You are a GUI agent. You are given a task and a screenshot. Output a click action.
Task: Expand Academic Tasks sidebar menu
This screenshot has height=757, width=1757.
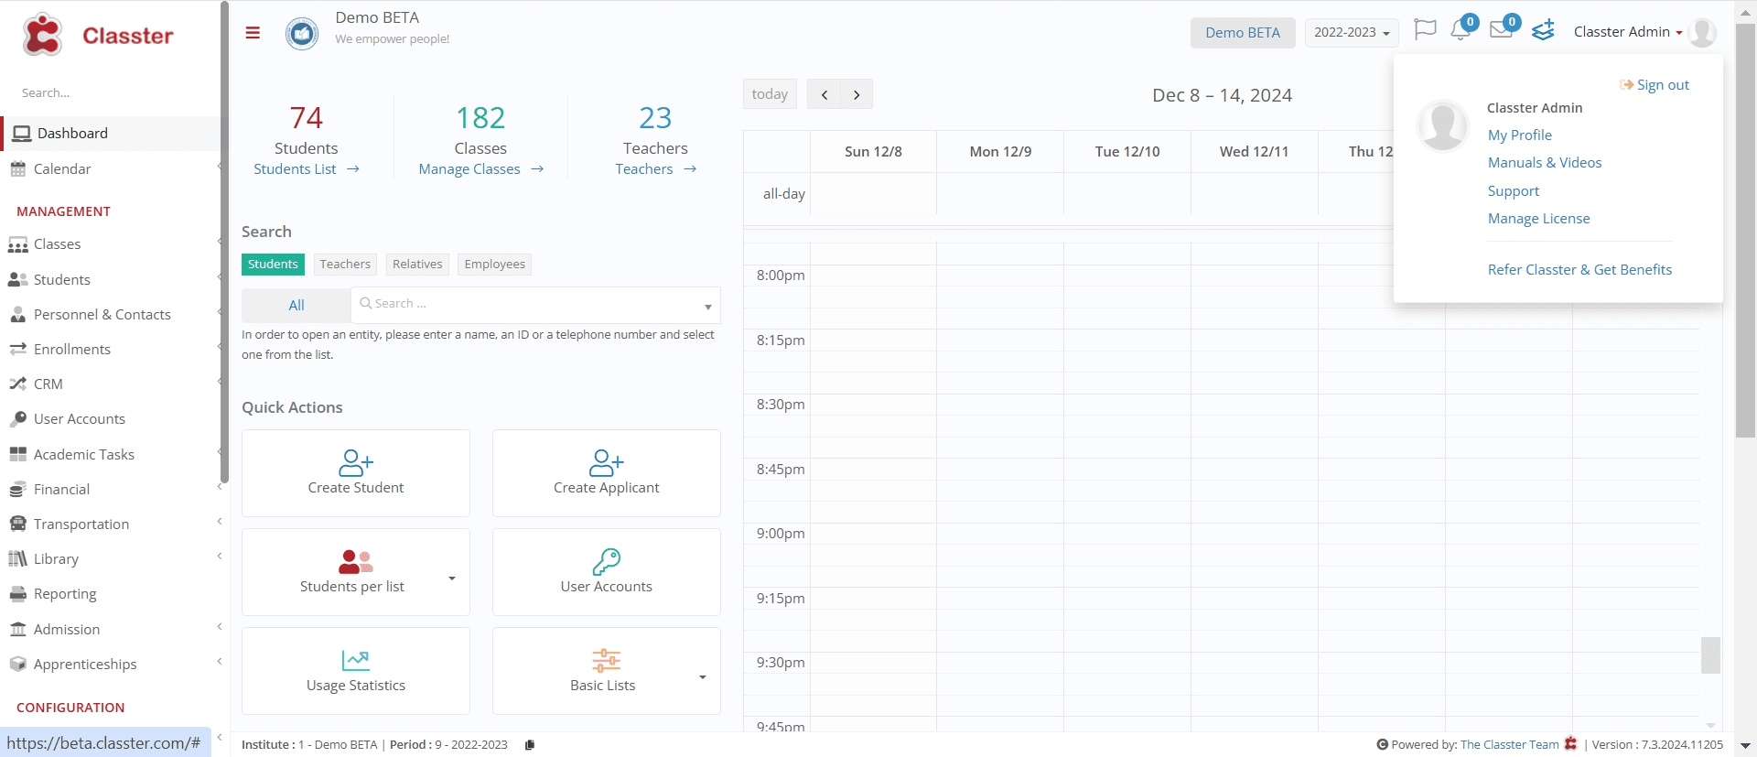tap(110, 455)
